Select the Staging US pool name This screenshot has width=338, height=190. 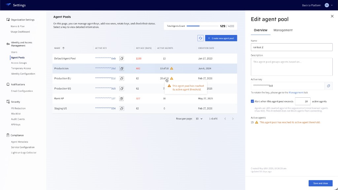(61, 109)
